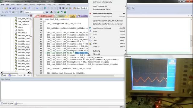The image size is (193, 108).
Task: Click the toolbar Bookmark flag icon
Action: pyautogui.click(x=45, y=8)
